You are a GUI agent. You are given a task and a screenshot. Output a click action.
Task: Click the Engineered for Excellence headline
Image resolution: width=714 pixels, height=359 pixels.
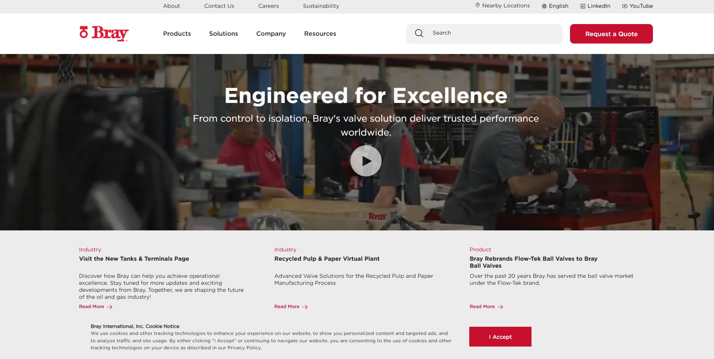pos(366,96)
